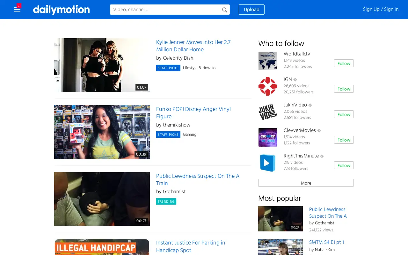The width and height of the screenshot is (408, 255).
Task: Open Kylie Jenner Moves into Her Home title
Action: 193,46
